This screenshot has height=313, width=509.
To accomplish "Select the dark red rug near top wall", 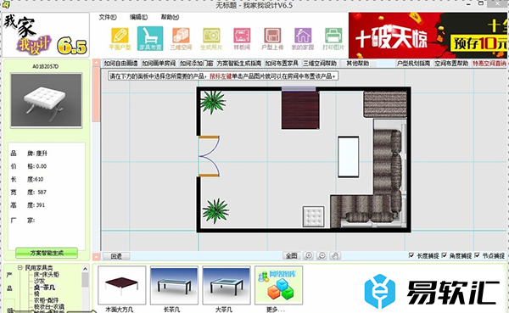I will (x=300, y=110).
